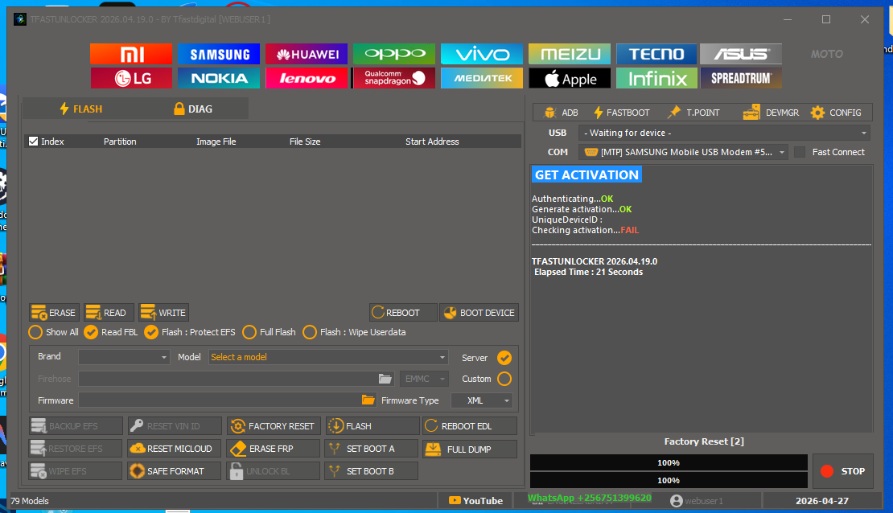This screenshot has width=893, height=513.
Task: Select the faded MOTO brand entry
Action: coord(827,54)
